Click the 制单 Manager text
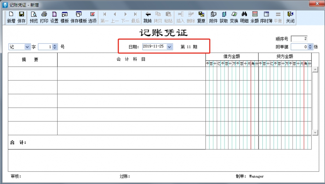Screen dimensions: 325x184 click(x=250, y=176)
